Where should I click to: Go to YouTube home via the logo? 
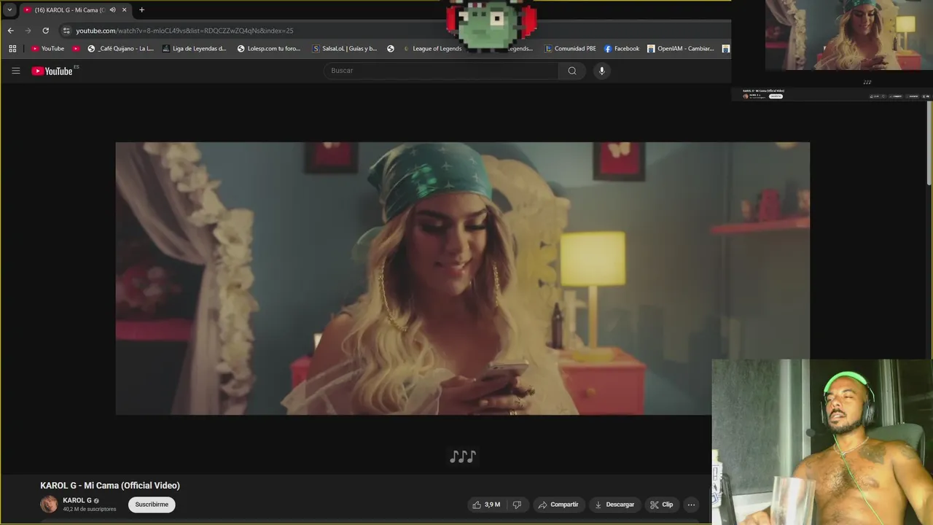[52, 71]
